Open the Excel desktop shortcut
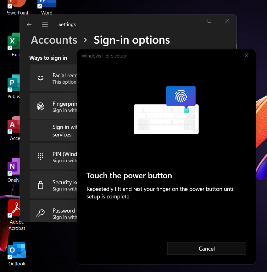Image resolution: width=267 pixels, height=272 pixels. (x=13, y=42)
